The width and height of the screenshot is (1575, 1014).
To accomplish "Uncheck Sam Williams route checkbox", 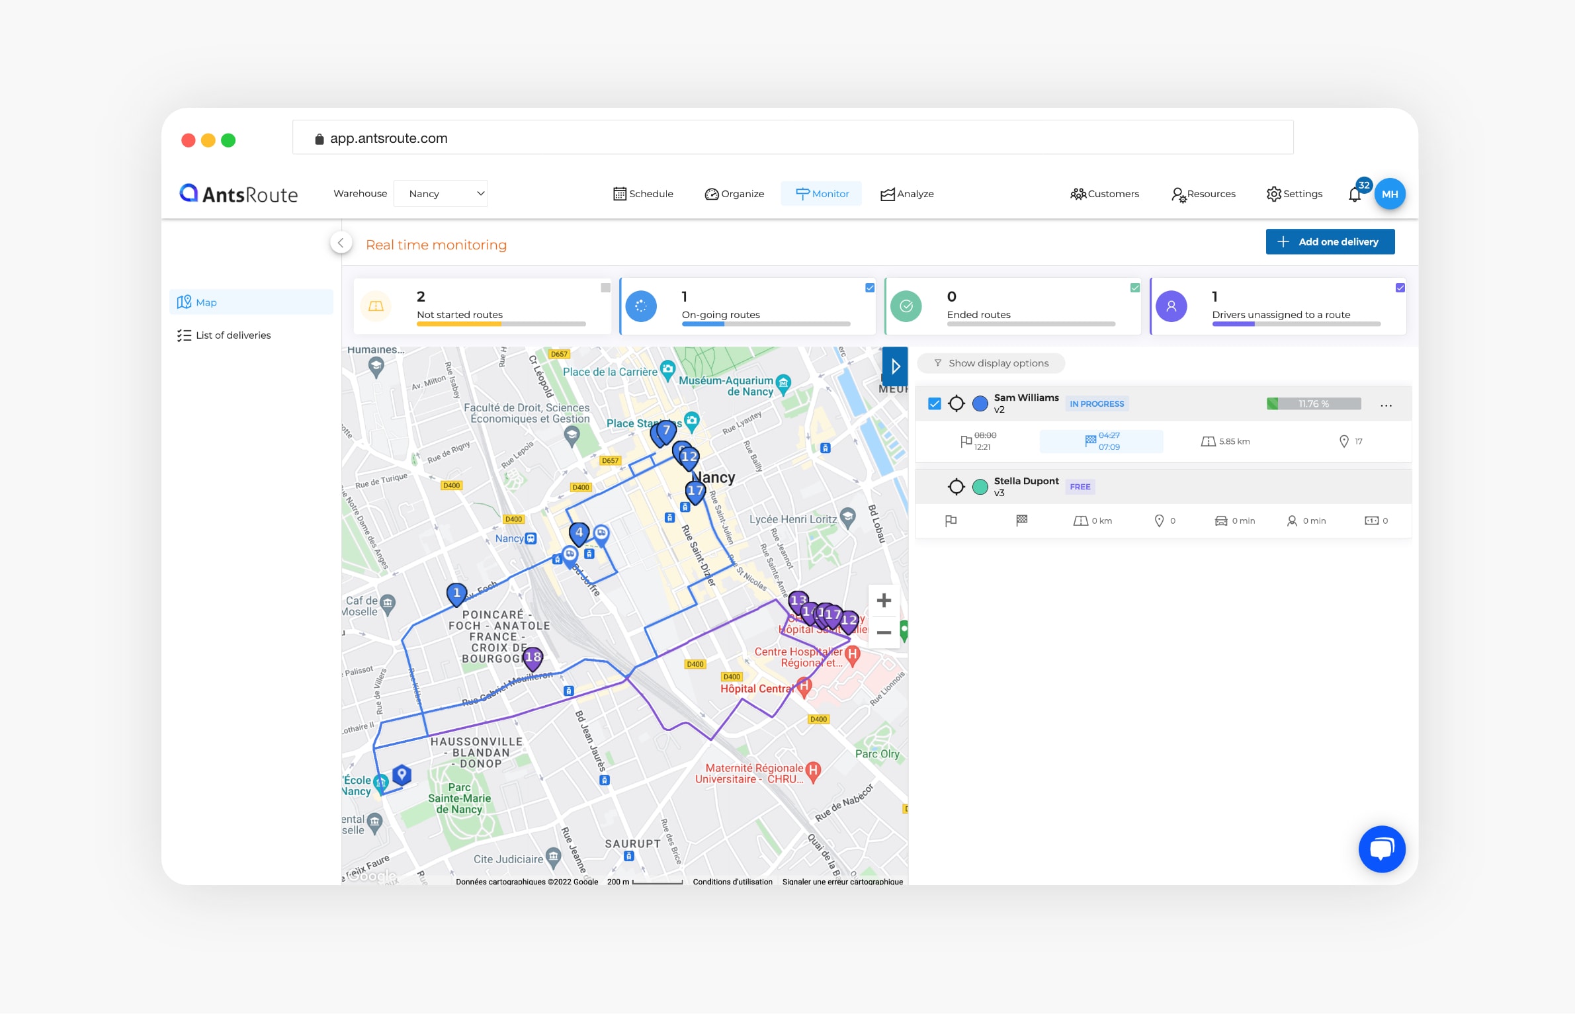I will click(934, 403).
